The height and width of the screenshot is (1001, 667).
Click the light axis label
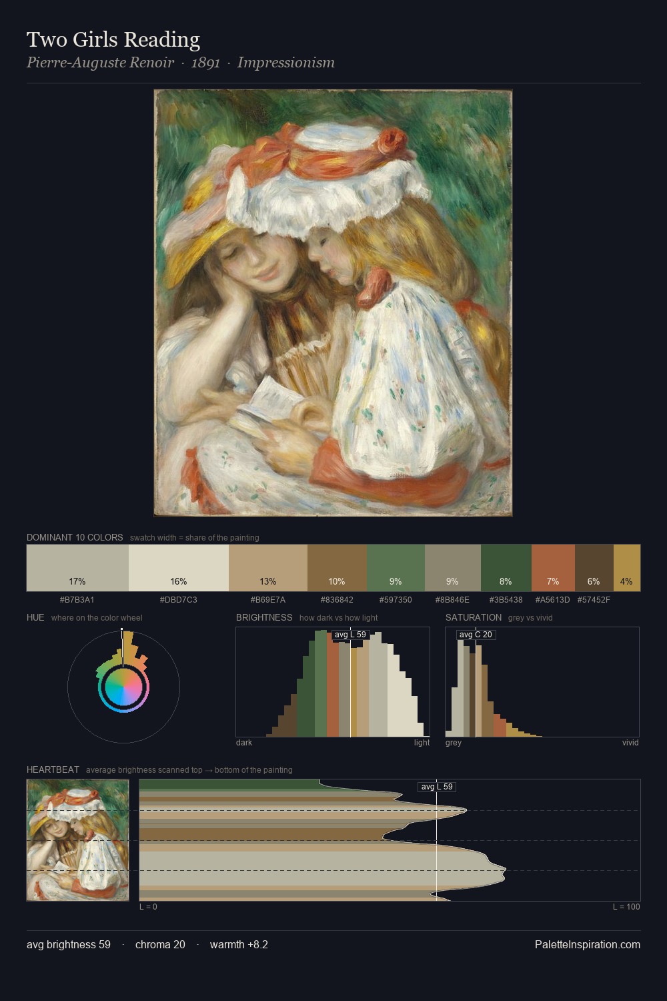tap(422, 743)
